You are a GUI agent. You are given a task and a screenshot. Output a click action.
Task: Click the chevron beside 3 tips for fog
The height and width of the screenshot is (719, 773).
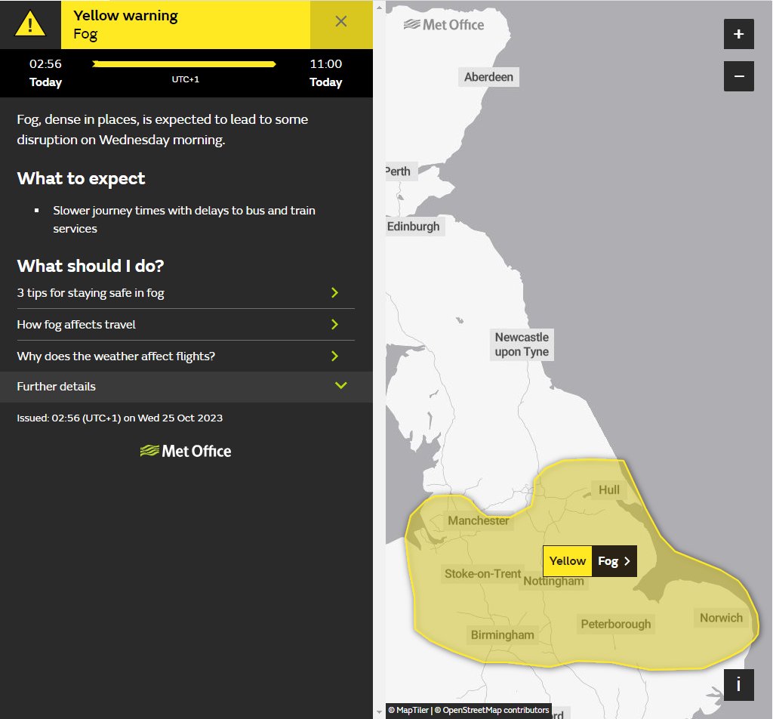pos(334,293)
